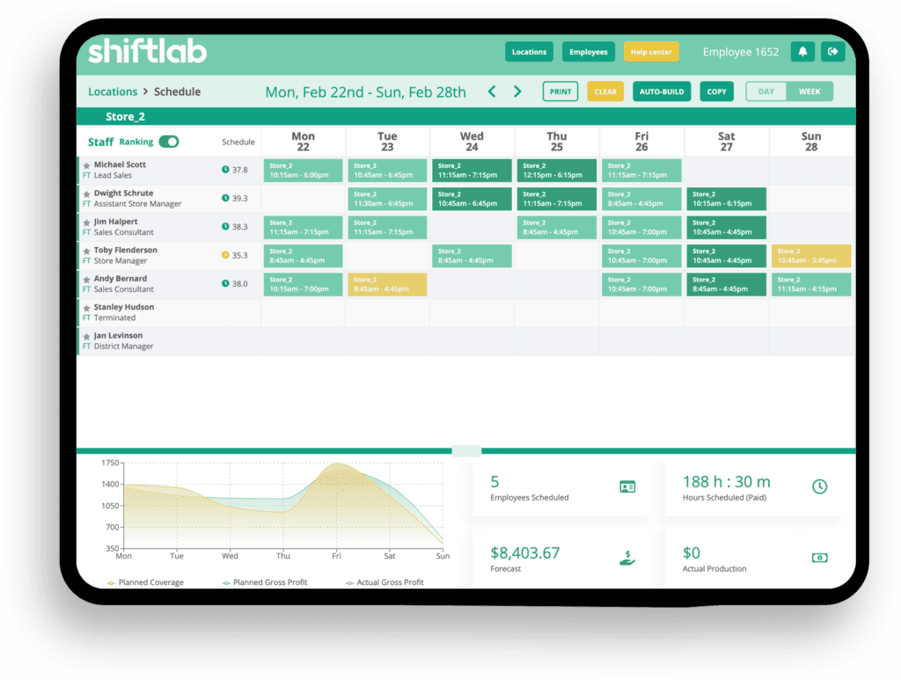Open Dwight Schrute's Tuesday 11:30am-6:45pm shift
Image resolution: width=901 pixels, height=680 pixels.
pyautogui.click(x=387, y=199)
